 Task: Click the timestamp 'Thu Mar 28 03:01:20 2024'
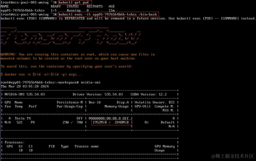(25, 86)
